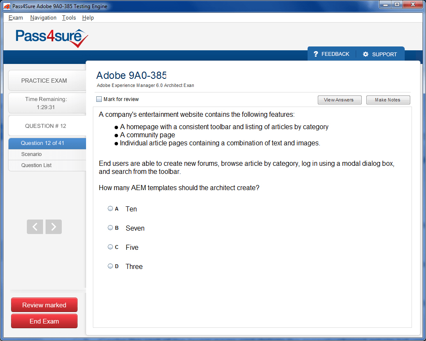
Task: Click the 'End users are able to create' paragraph
Action: pos(246,168)
